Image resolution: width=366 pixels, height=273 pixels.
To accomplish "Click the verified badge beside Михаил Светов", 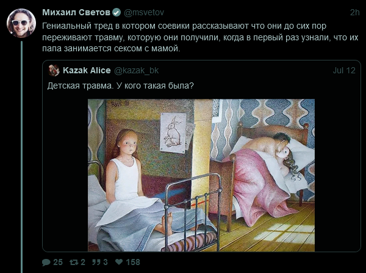I will coord(117,12).
